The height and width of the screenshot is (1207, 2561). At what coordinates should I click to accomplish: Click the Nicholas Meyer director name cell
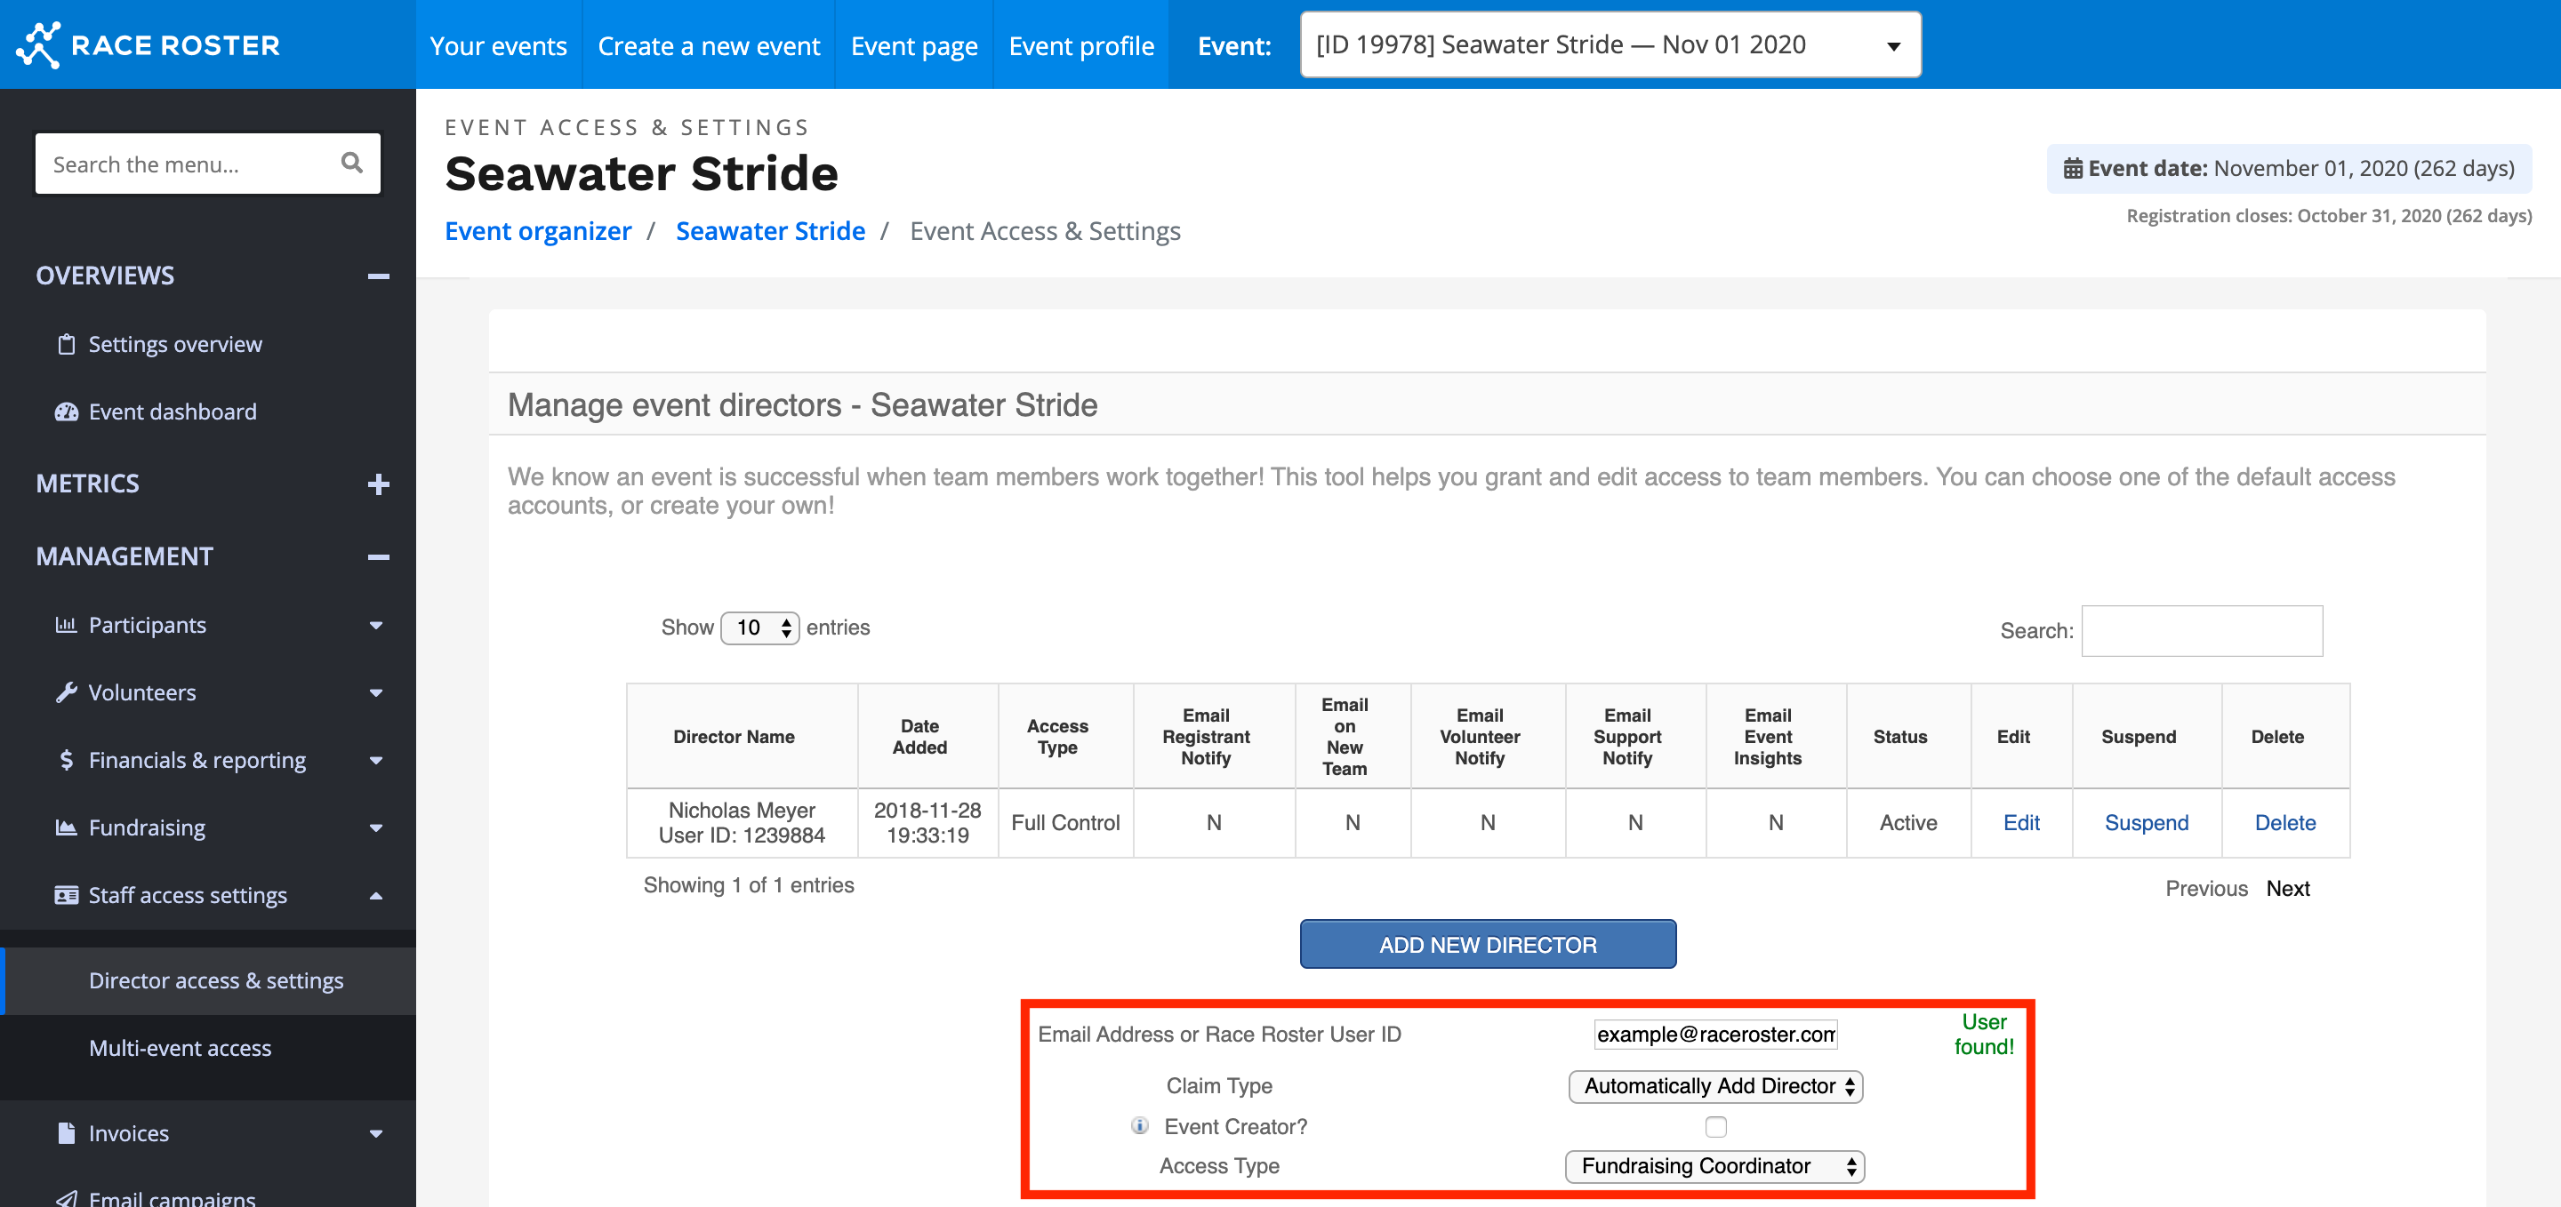(742, 822)
